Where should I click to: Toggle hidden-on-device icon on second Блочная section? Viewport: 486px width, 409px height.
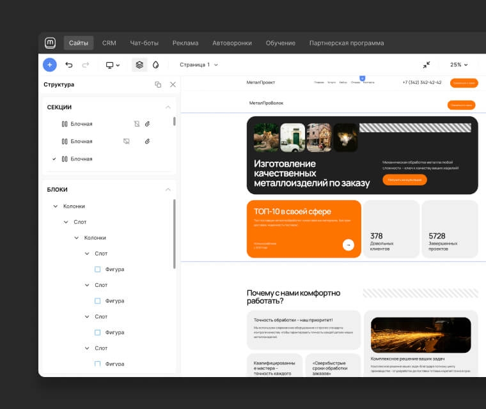pos(127,141)
